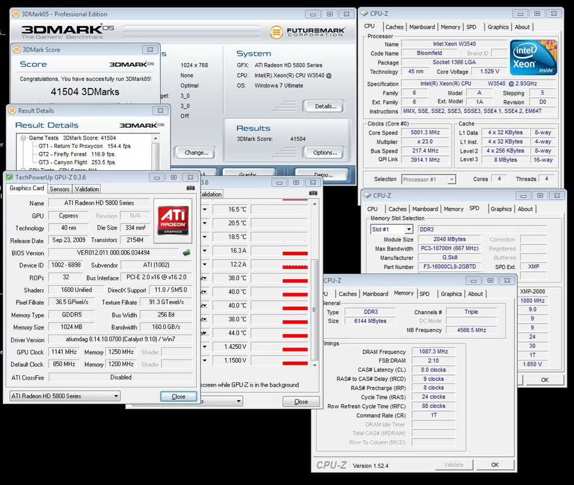Click the camera icon in the GPU-Z sensors window
The width and height of the screenshot is (574, 485).
coord(313,193)
